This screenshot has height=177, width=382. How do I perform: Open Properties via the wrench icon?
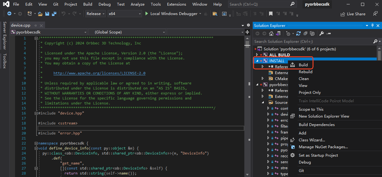tap(321, 33)
